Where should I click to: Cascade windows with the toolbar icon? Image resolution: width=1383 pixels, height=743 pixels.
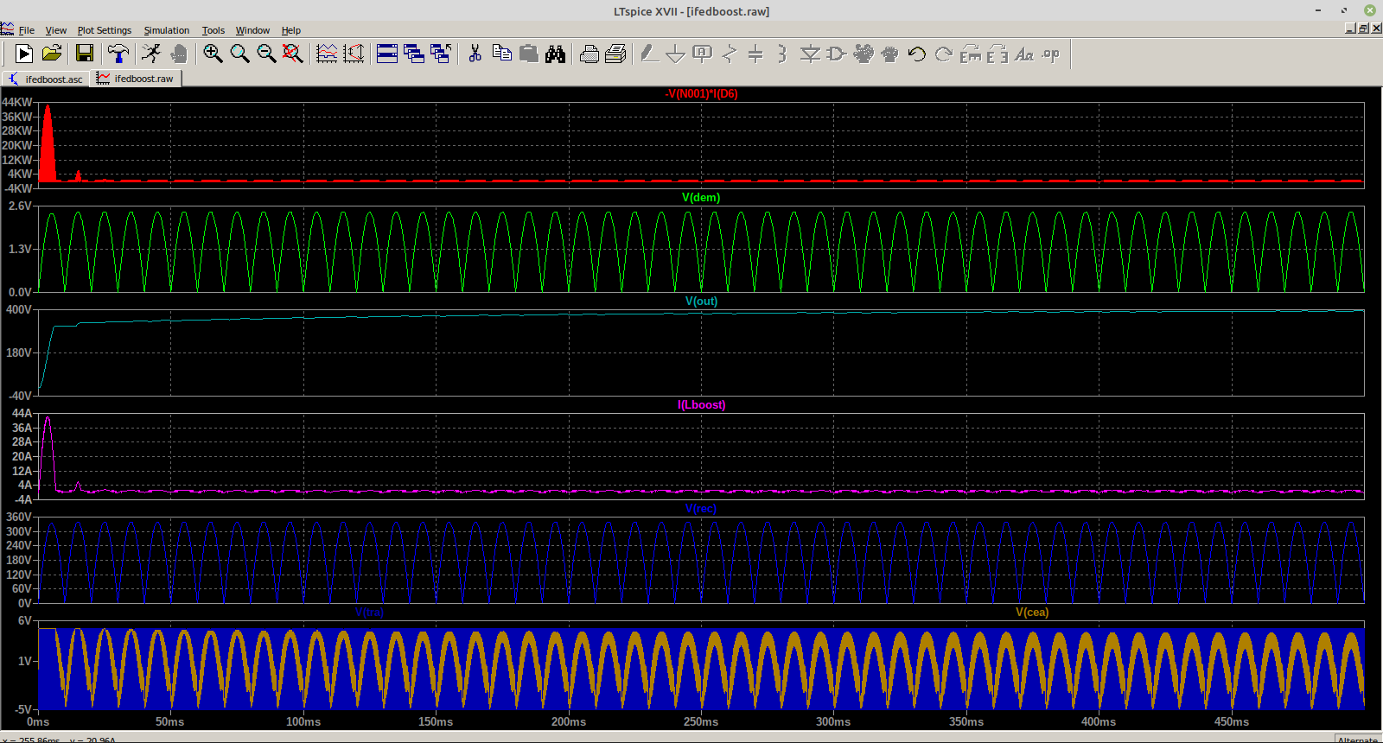pos(414,54)
